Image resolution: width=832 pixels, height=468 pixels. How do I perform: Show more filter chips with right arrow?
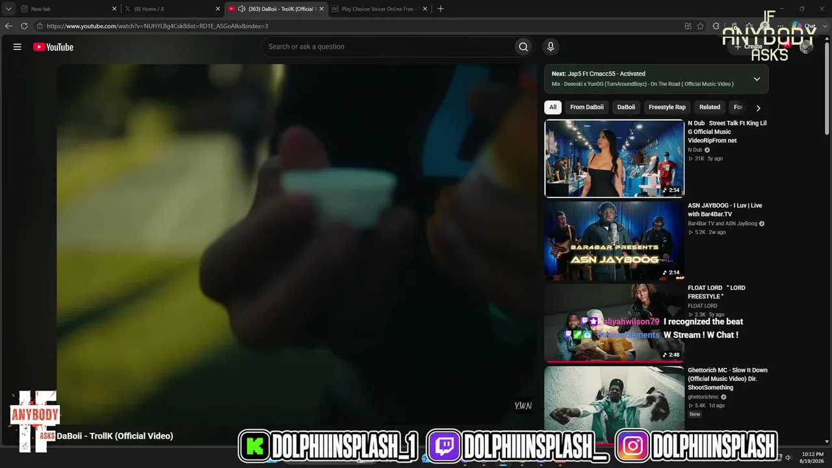click(758, 108)
